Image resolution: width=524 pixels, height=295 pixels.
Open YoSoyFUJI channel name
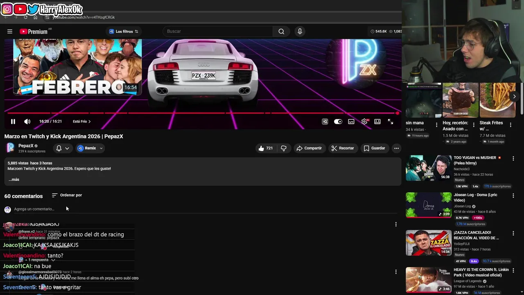click(463, 244)
